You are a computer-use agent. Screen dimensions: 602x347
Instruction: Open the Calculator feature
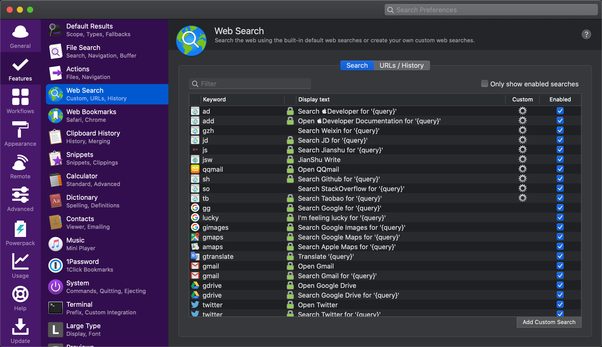coord(107,180)
